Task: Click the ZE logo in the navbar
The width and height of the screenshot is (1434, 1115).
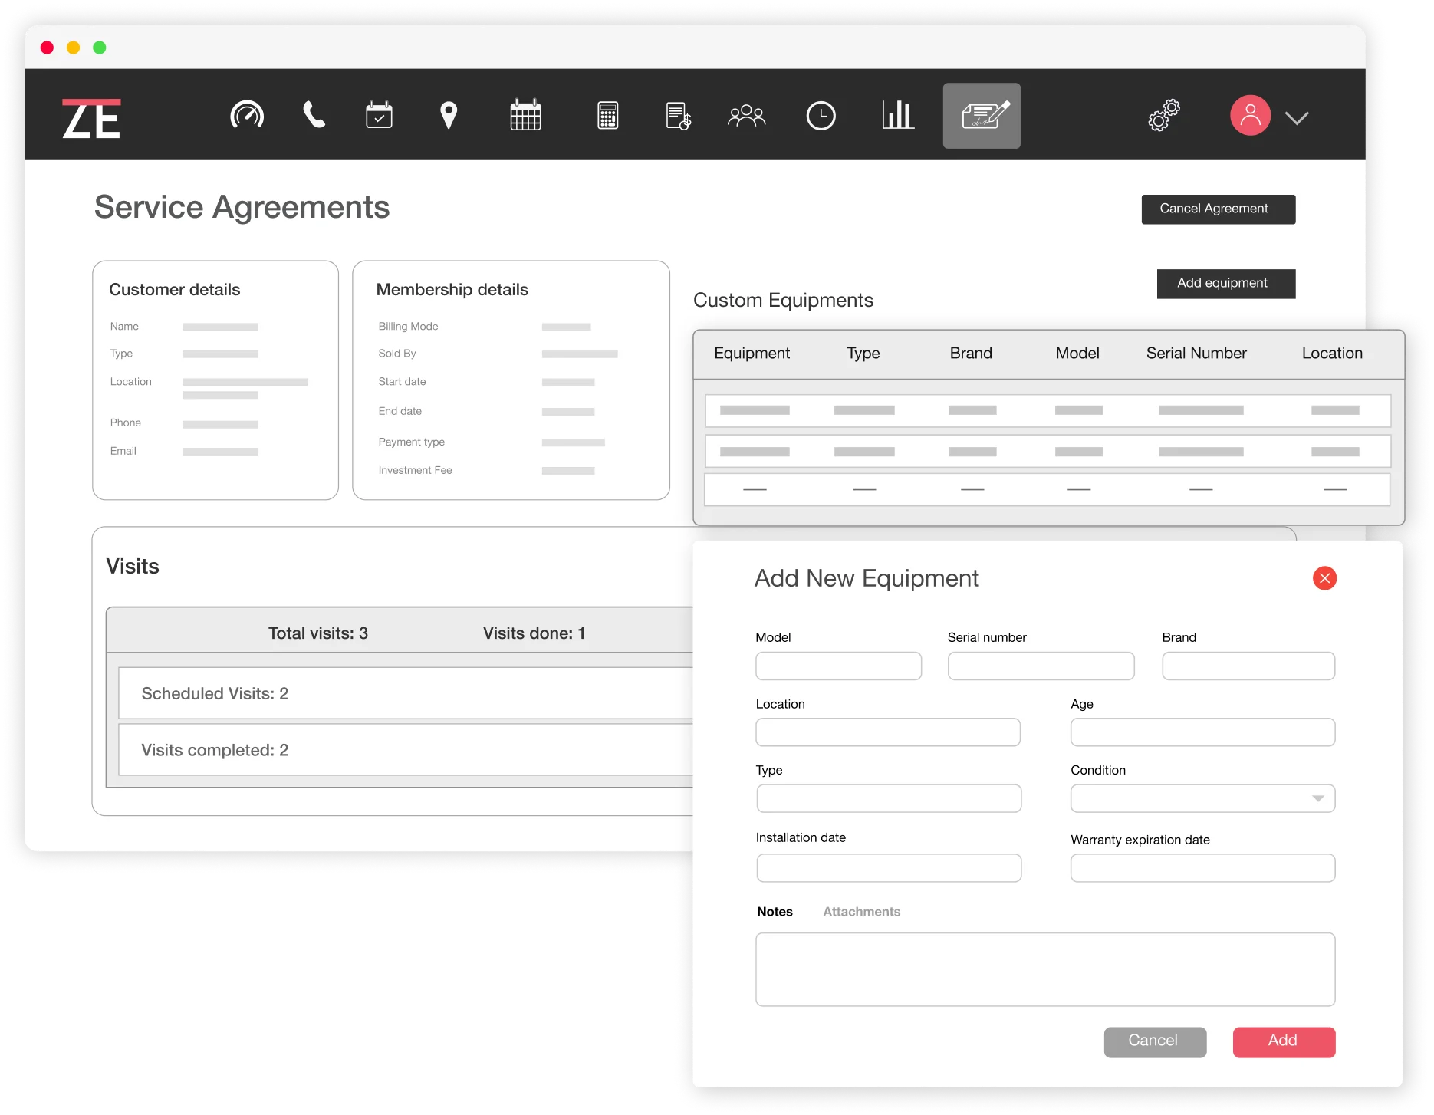Action: [91, 119]
